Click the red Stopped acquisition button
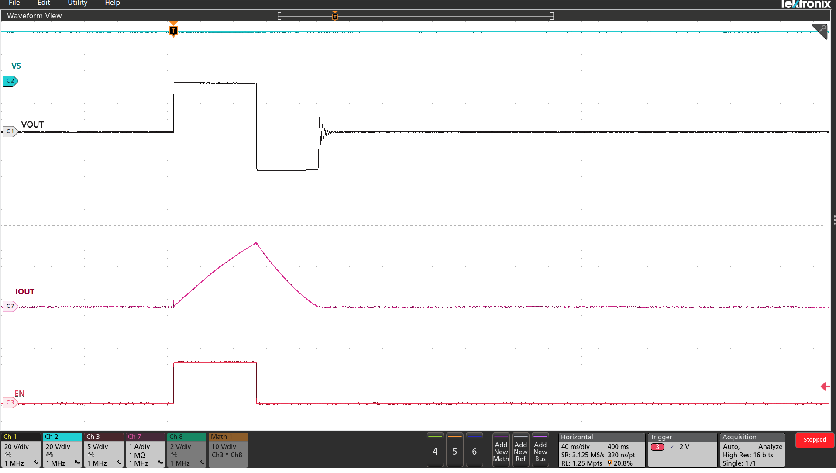836x473 pixels. pos(815,440)
